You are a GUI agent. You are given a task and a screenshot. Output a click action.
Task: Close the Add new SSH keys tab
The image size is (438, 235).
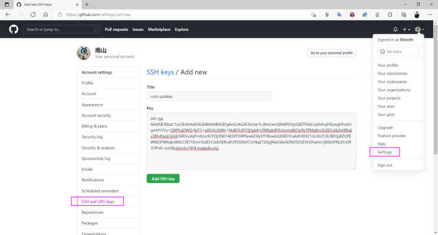(77, 5)
